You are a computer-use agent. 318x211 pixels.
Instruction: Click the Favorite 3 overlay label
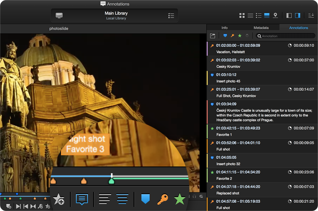tap(85, 149)
